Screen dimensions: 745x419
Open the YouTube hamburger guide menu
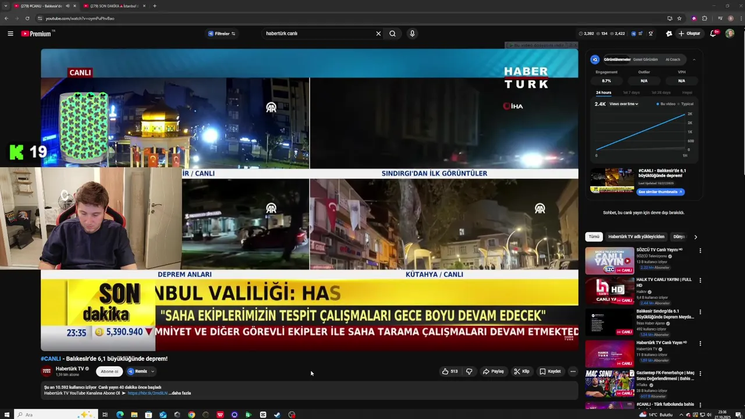(x=10, y=34)
